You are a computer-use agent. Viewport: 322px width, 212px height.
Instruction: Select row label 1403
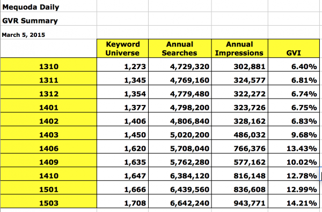point(48,133)
